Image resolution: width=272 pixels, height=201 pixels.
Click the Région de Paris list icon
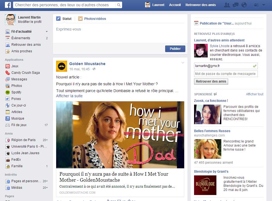(x=8, y=140)
